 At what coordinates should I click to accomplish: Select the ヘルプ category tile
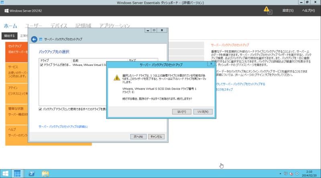tap(16, 135)
